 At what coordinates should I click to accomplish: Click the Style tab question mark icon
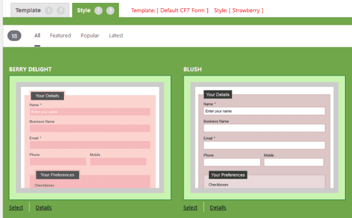click(110, 11)
